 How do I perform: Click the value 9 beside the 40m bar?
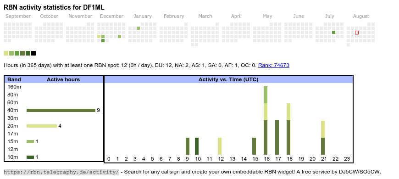(x=98, y=110)
